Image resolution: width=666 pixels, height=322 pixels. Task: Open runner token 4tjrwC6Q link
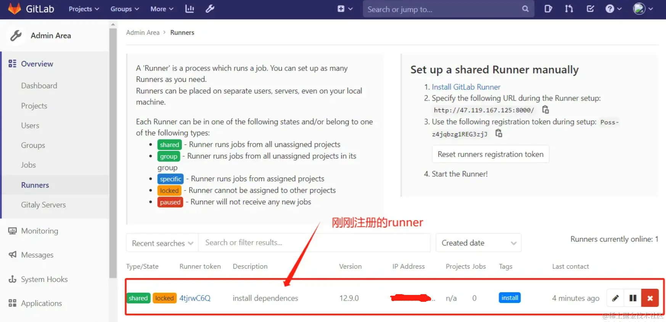pyautogui.click(x=195, y=298)
